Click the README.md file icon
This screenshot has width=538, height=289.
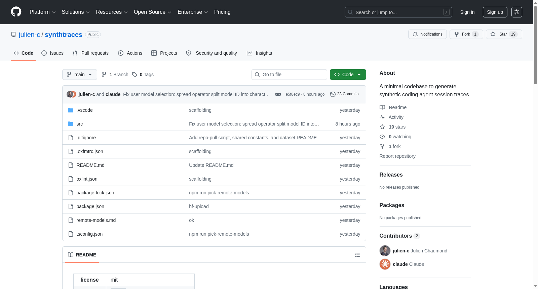click(x=71, y=165)
